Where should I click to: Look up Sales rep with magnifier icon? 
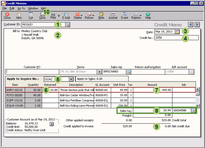(128, 72)
